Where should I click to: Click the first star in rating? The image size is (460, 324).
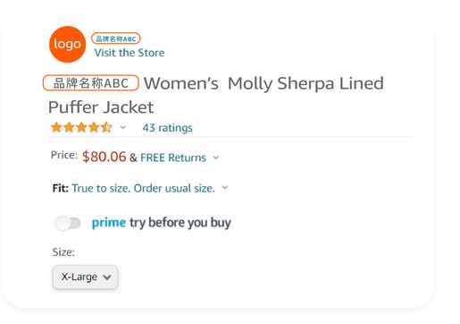pyautogui.click(x=56, y=127)
